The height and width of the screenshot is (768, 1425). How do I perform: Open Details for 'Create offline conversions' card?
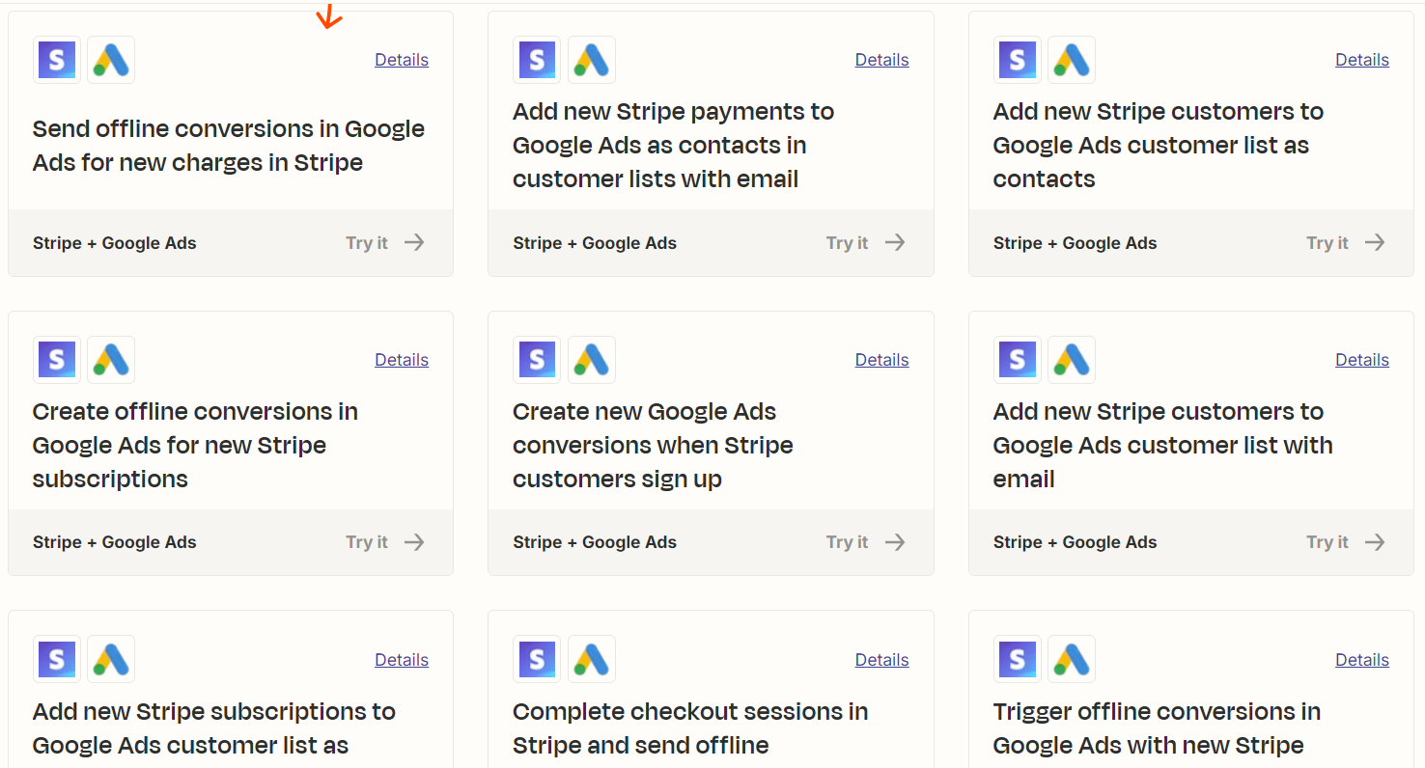coord(402,360)
